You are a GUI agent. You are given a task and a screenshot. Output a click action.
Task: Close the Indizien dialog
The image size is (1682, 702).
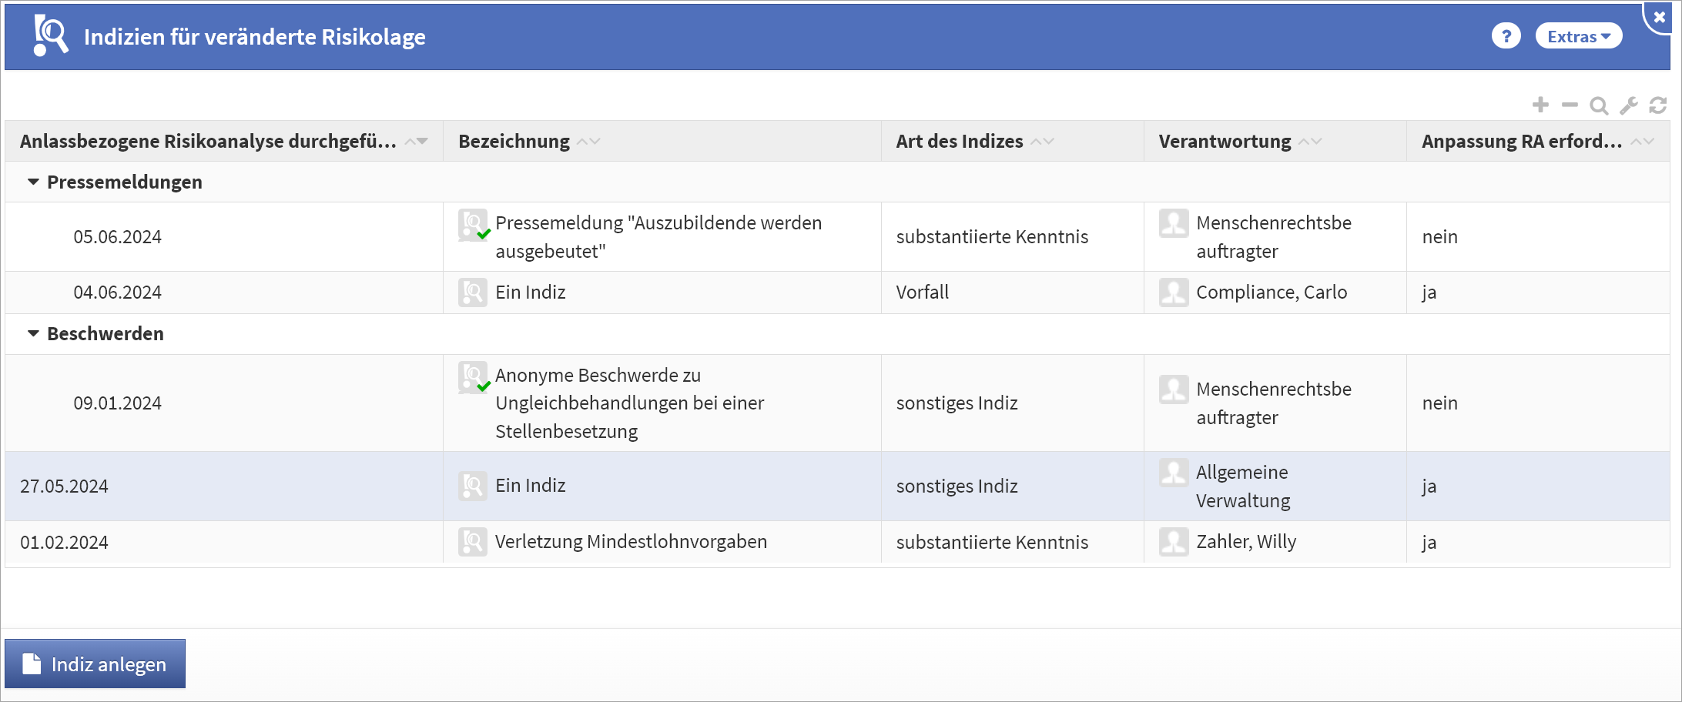pyautogui.click(x=1660, y=17)
